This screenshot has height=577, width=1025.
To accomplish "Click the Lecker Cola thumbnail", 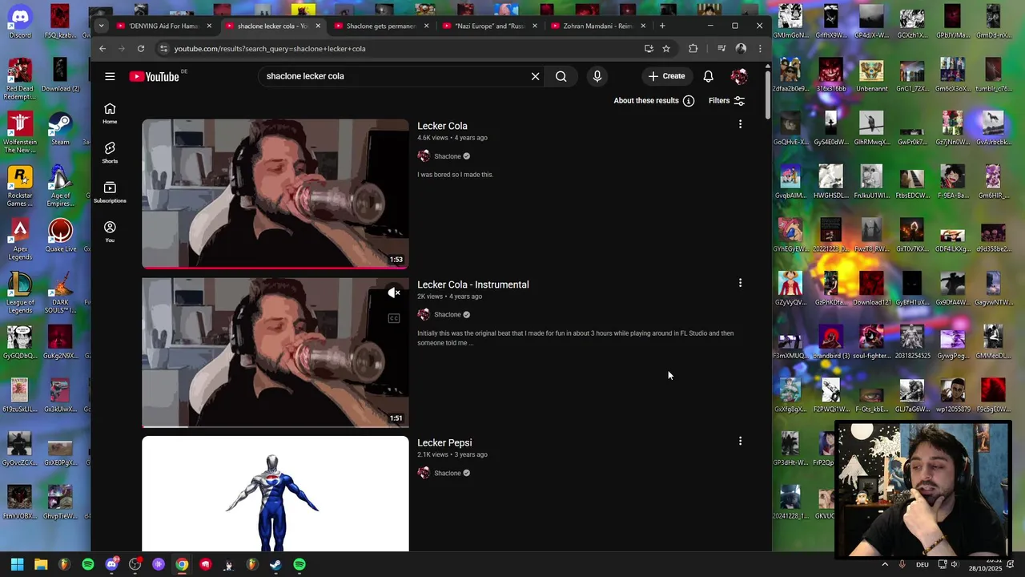I will [275, 194].
